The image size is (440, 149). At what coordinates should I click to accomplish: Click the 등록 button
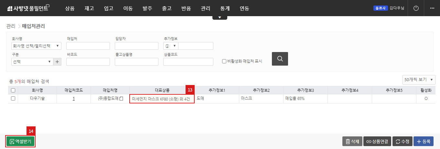(x=423, y=142)
